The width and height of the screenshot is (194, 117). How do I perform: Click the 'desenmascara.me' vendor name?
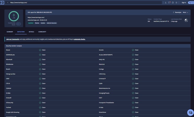coord(104,88)
